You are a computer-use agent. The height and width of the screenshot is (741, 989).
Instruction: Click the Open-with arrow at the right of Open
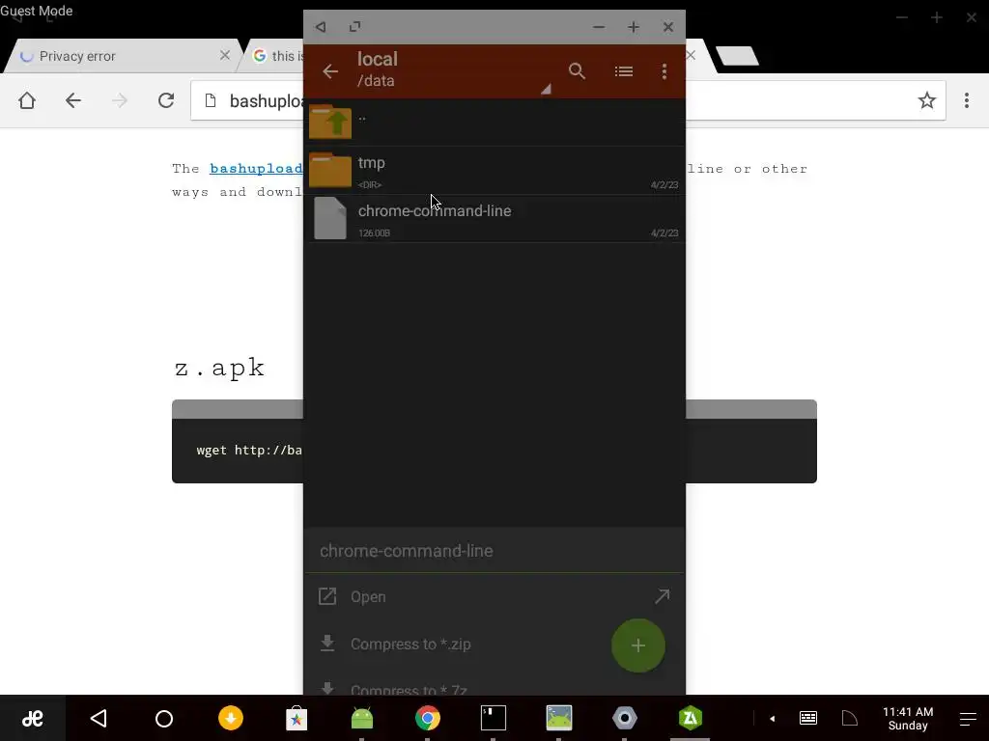pyautogui.click(x=662, y=596)
